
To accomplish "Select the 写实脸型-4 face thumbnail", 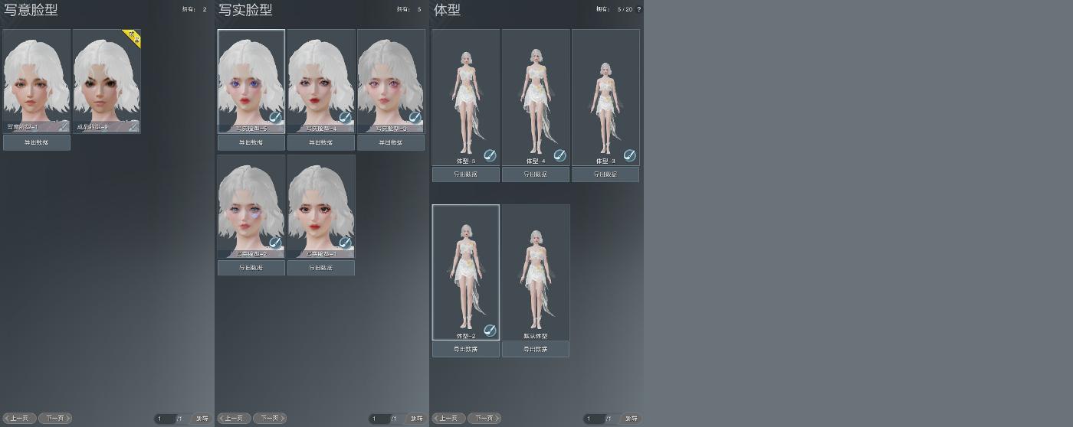I will tap(321, 81).
